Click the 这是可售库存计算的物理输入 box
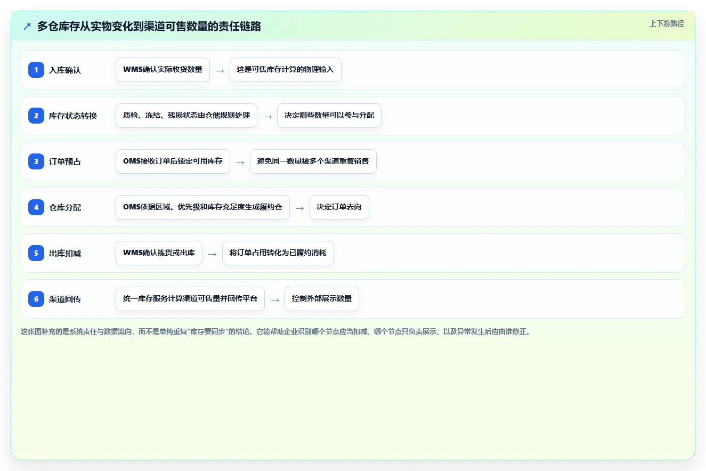The image size is (706, 471). (286, 70)
